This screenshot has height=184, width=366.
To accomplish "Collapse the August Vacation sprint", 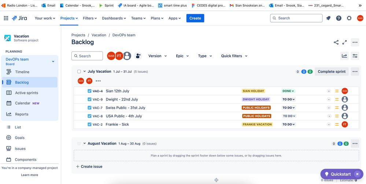I will [85, 143].
